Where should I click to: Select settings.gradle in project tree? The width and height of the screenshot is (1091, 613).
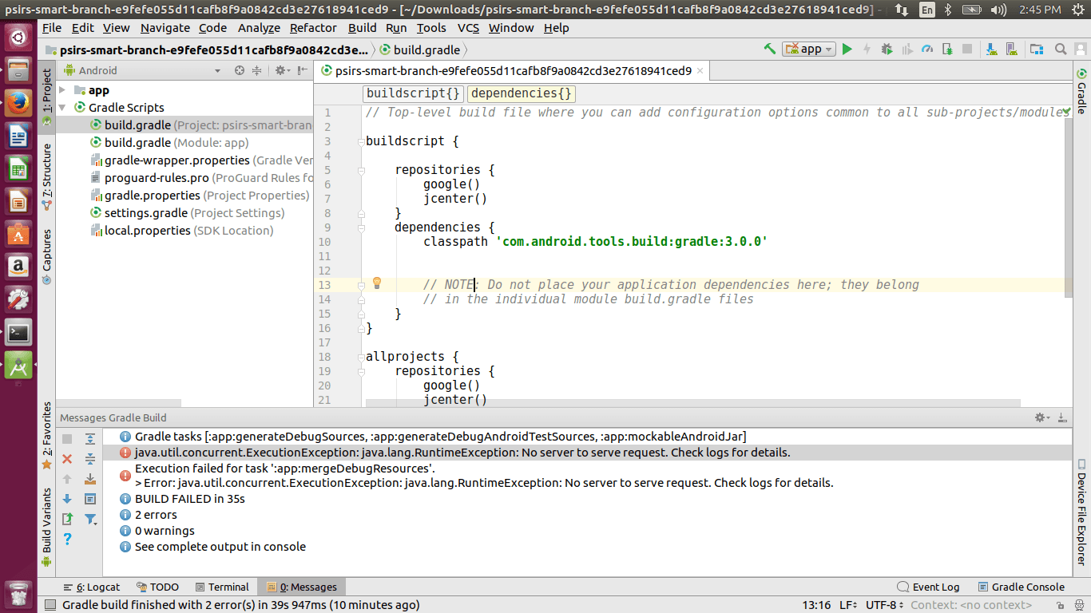[x=187, y=213]
